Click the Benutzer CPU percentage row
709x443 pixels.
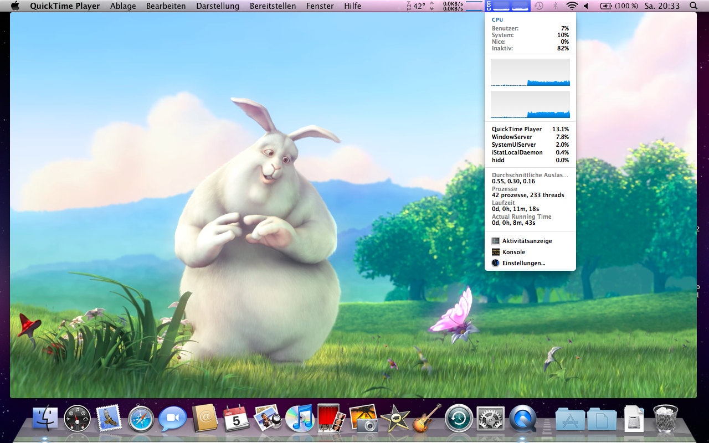coord(530,28)
